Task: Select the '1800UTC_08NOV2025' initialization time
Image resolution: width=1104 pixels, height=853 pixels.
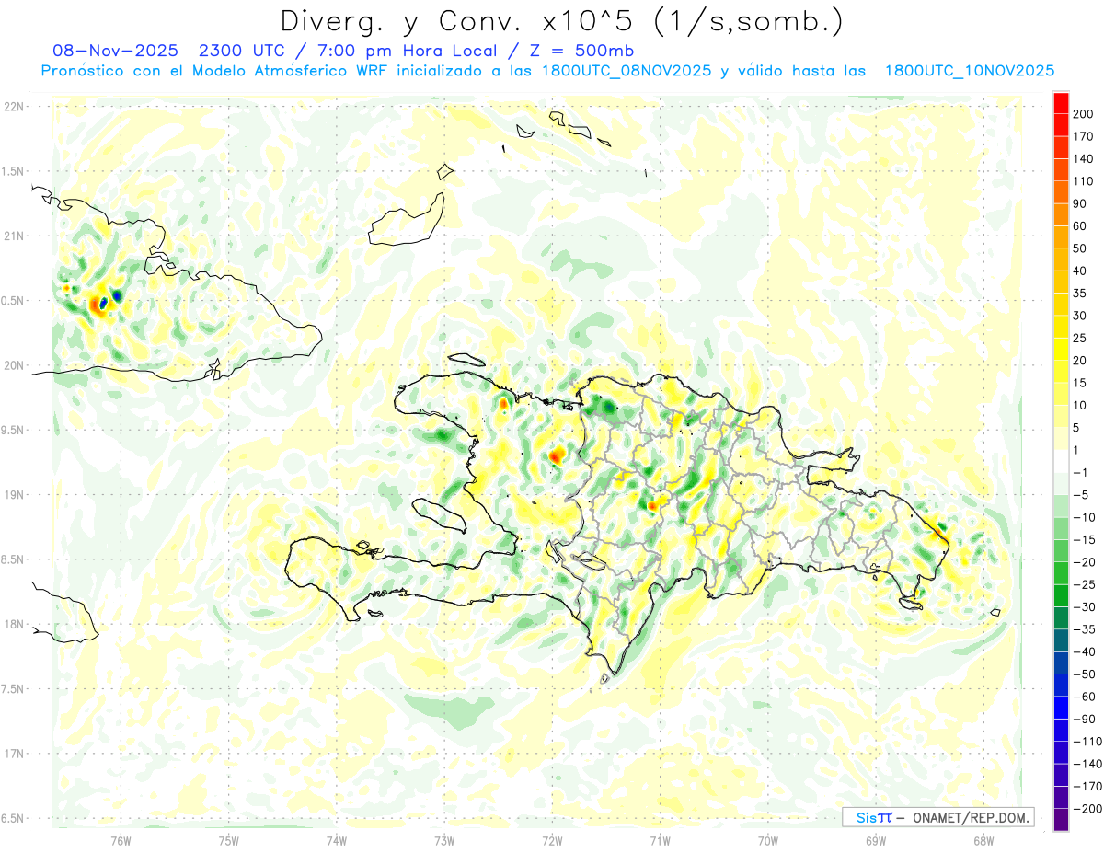Action: pos(627,71)
